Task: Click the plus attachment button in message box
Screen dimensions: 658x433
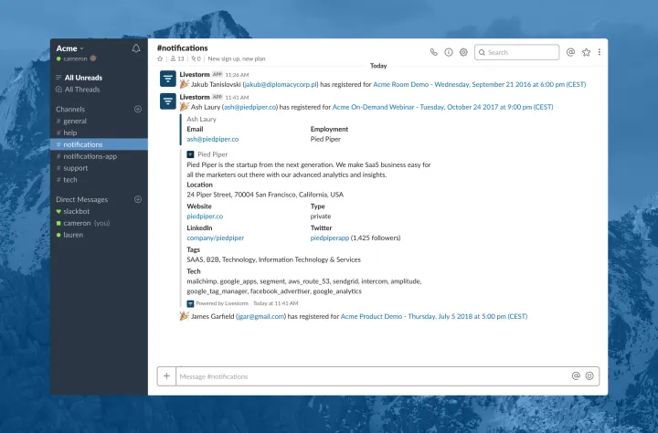Action: (166, 375)
